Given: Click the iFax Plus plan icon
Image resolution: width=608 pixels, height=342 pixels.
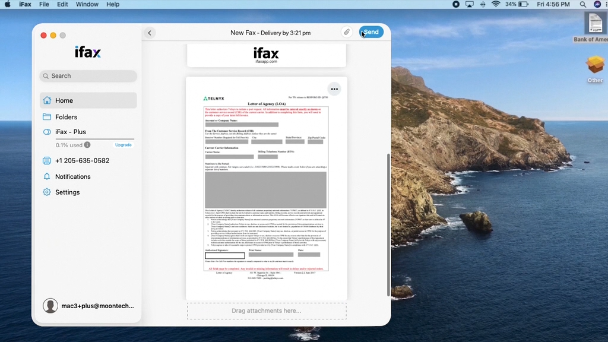Looking at the screenshot, I should [x=47, y=132].
